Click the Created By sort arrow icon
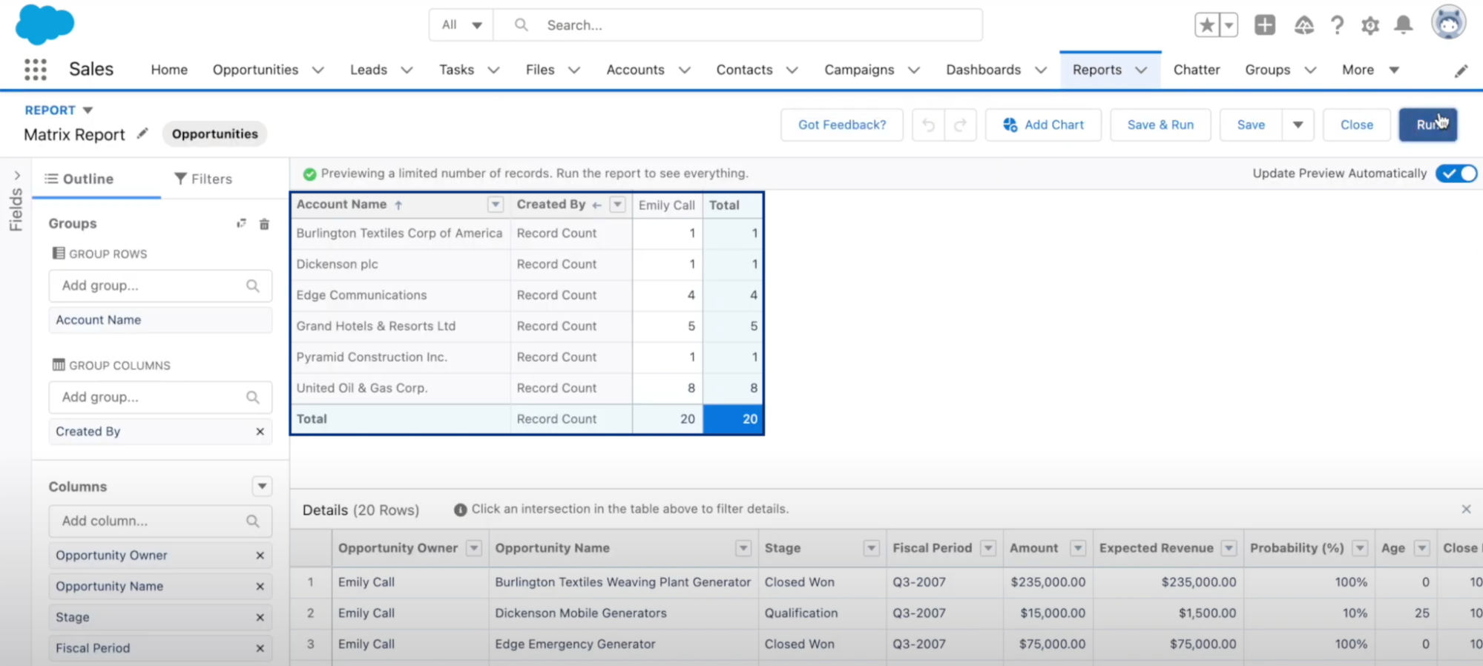 [x=596, y=205]
